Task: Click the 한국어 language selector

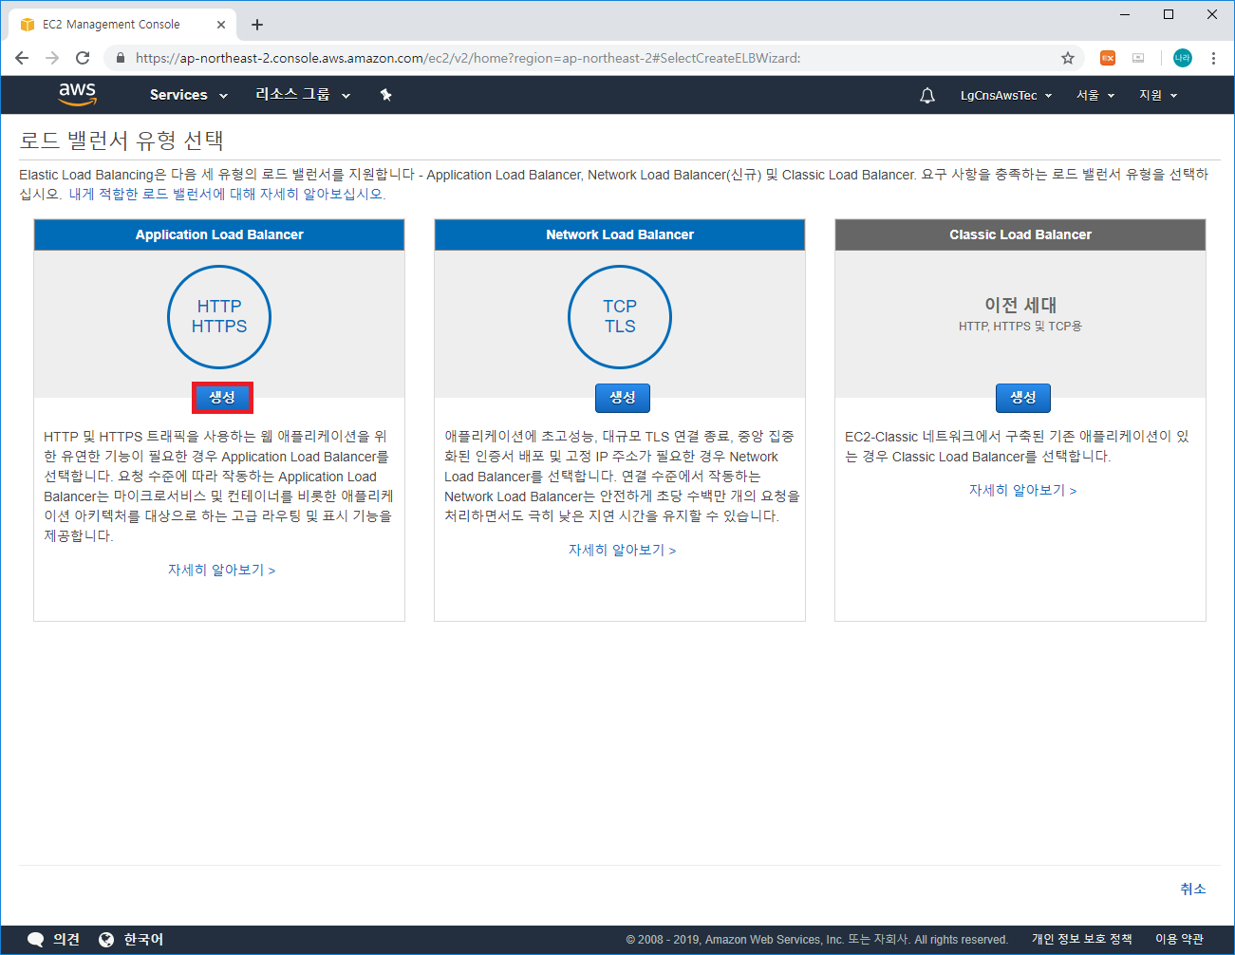Action: [x=131, y=939]
